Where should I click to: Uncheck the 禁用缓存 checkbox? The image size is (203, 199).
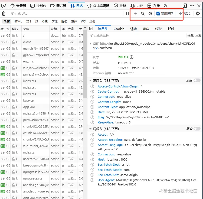click(x=158, y=14)
